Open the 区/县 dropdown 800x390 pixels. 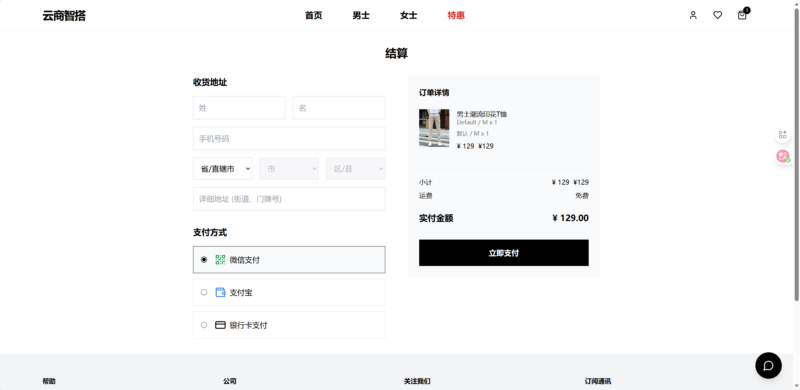tap(355, 169)
